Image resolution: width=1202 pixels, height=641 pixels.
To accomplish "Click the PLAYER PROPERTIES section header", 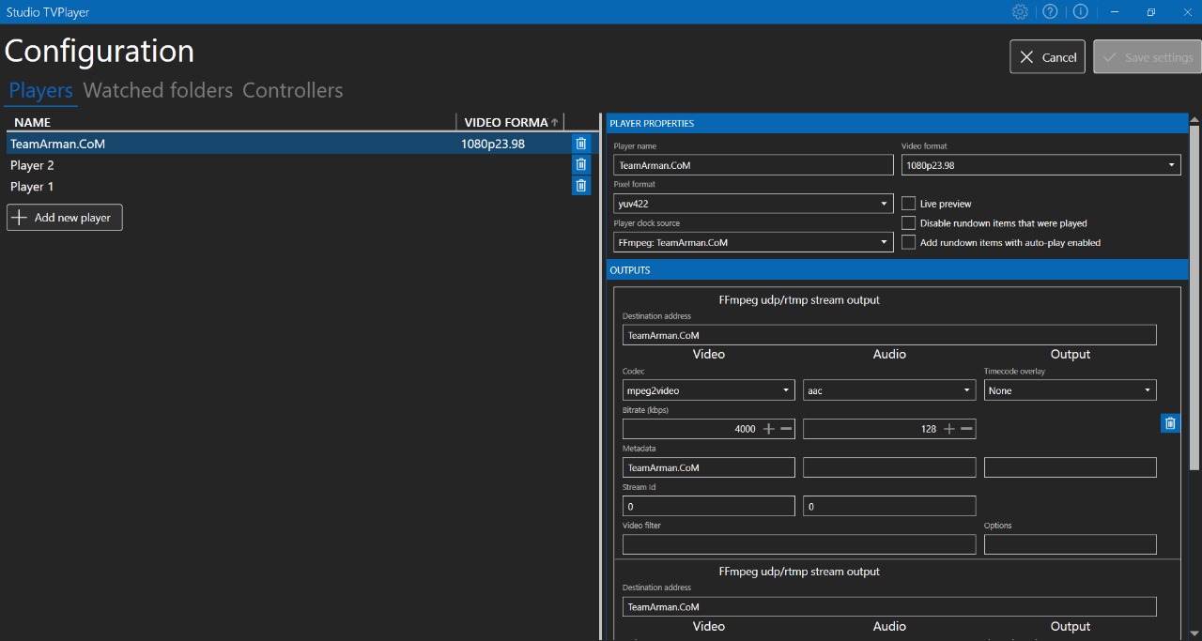I will [898, 123].
